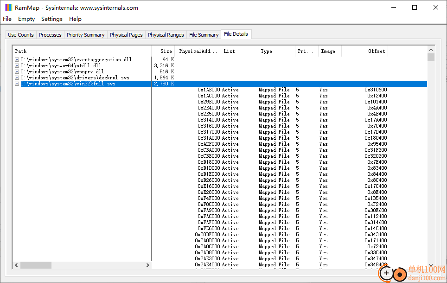Click physical address 0xD18000
This screenshot has width=447, height=283.
(x=209, y=162)
